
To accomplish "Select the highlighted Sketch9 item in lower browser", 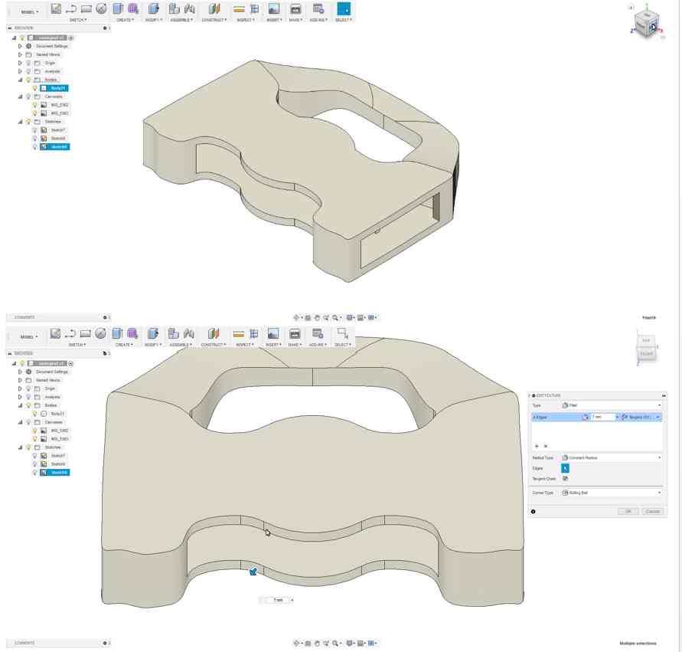I will 55,473.
